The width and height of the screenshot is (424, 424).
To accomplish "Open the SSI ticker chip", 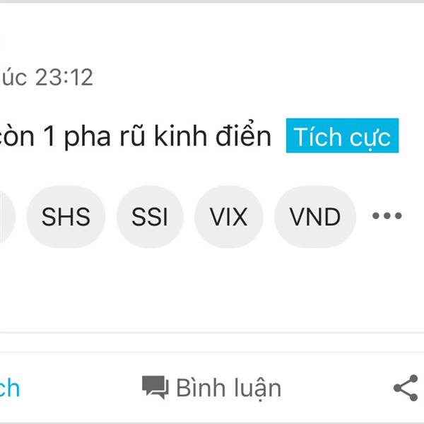I will tap(150, 217).
